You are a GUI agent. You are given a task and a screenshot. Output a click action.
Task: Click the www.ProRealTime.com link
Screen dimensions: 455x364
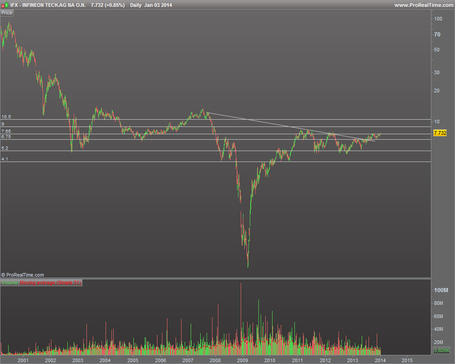(x=424, y=5)
